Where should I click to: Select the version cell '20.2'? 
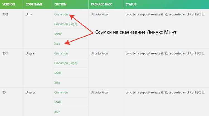click(5, 14)
